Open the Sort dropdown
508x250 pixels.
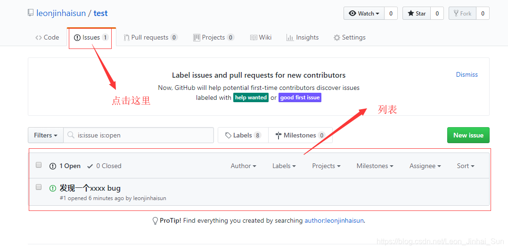466,166
